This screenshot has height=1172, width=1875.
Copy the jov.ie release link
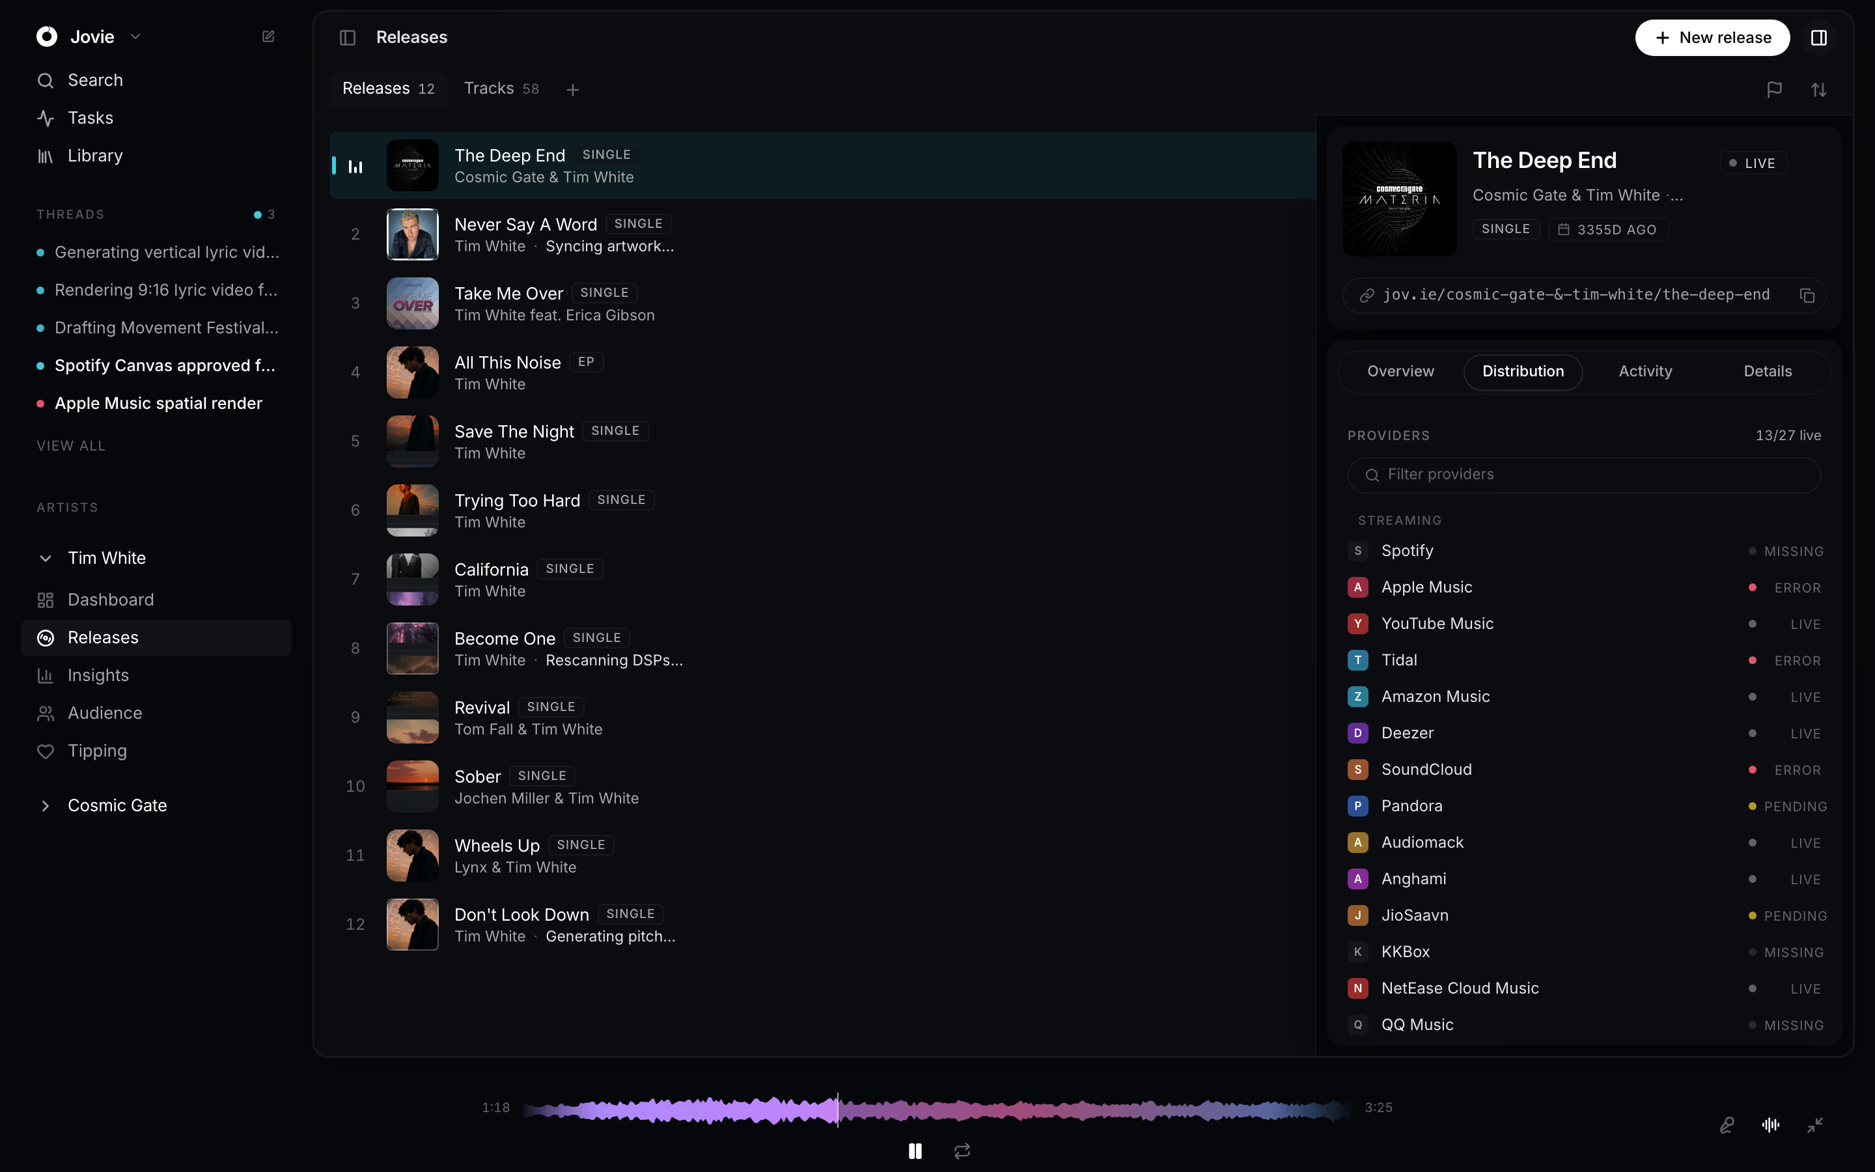(1807, 296)
